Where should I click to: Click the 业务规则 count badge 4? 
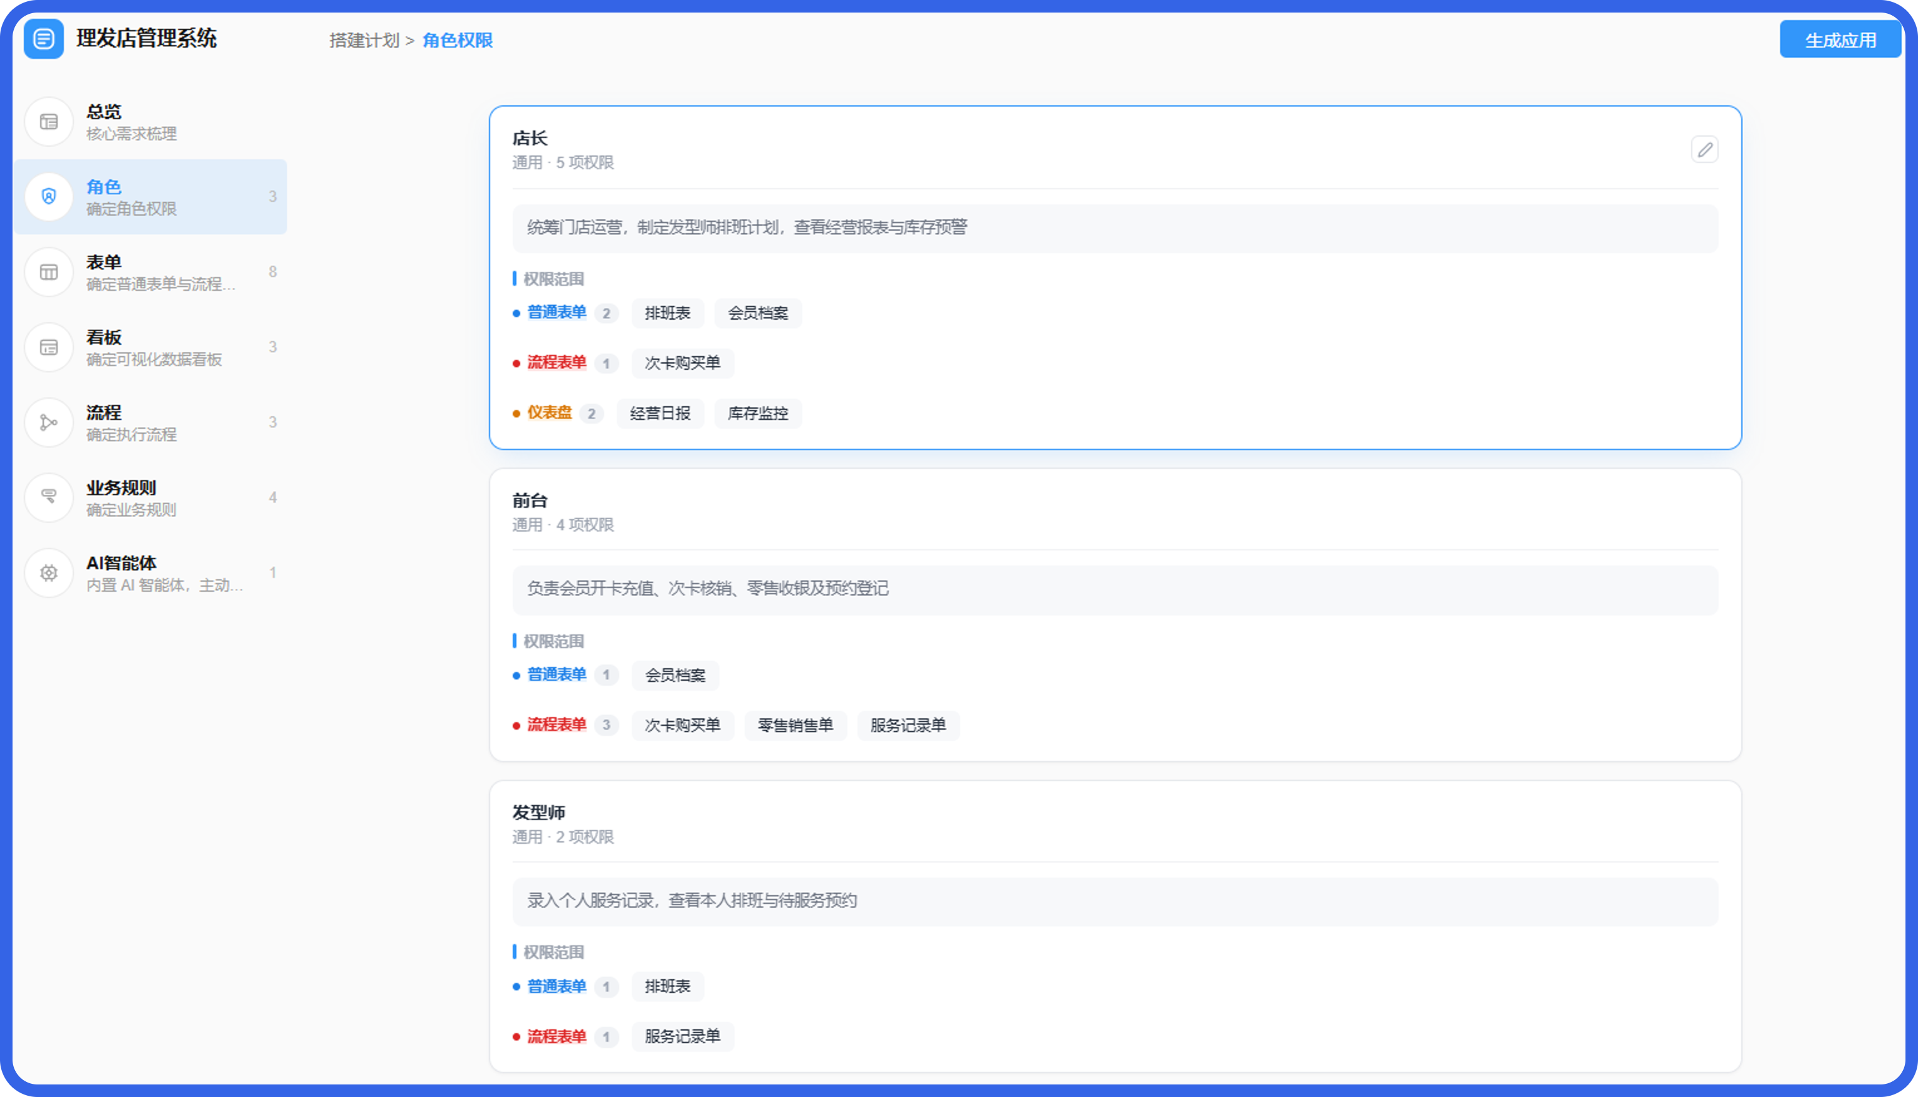tap(273, 498)
